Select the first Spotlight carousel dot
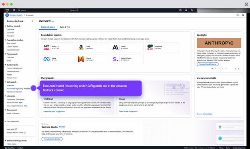This screenshot has height=149, width=250. (212, 69)
